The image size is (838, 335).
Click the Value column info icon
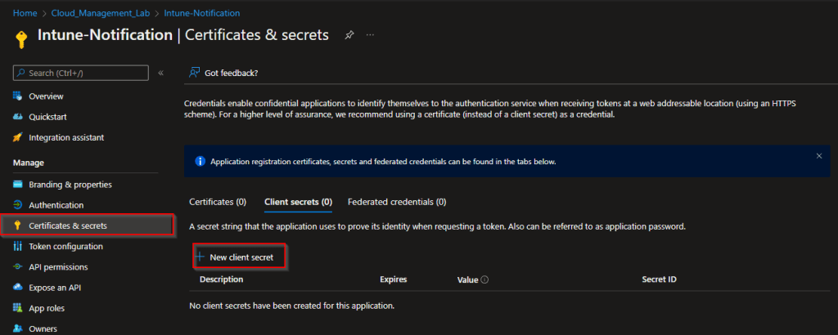pyautogui.click(x=484, y=279)
